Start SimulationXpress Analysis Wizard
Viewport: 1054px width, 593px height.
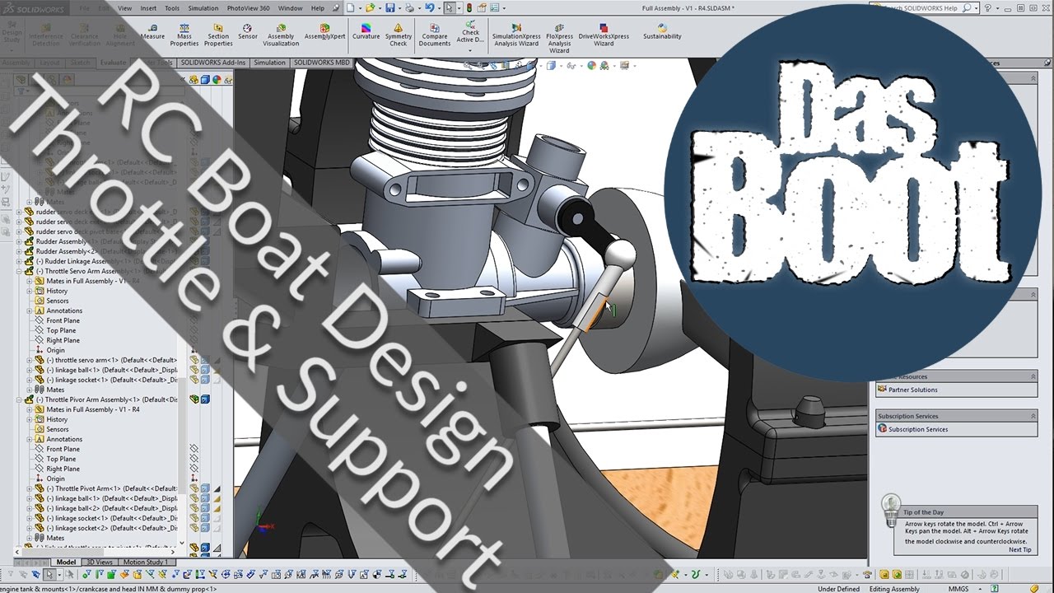tap(516, 35)
